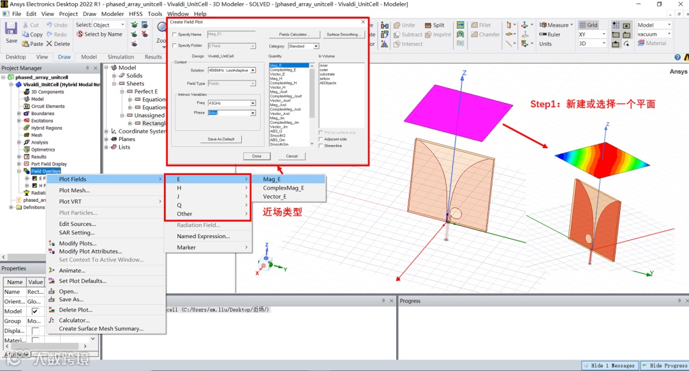
Task: Click the Fillet tool icon
Action: [x=474, y=25]
